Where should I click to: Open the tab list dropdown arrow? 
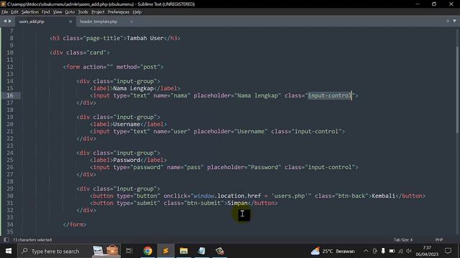coord(455,21)
